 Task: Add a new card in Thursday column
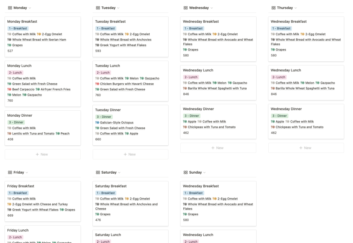pyautogui.click(x=306, y=148)
